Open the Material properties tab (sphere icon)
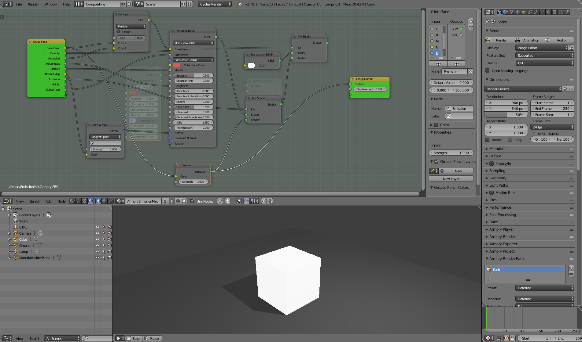Viewport: 582px width, 342px height. [x=548, y=12]
